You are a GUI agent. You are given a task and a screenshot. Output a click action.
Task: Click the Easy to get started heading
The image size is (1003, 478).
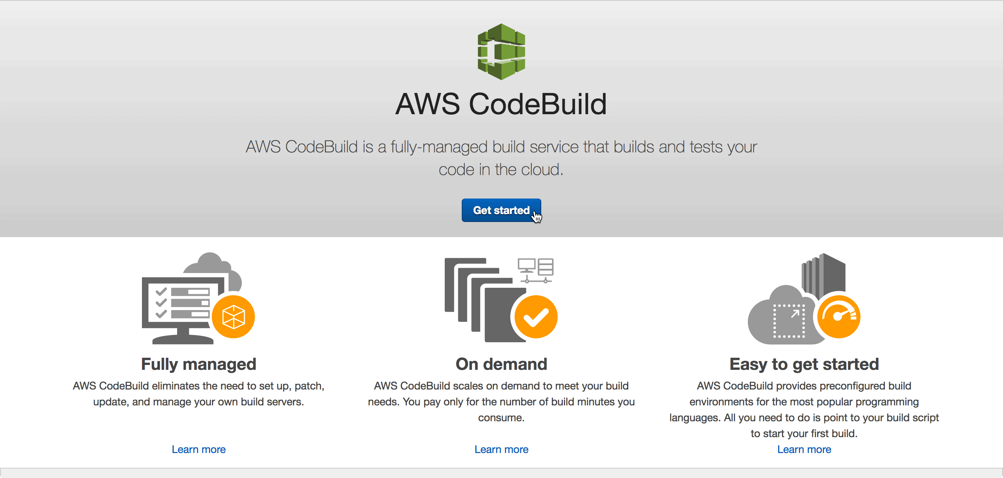(804, 364)
